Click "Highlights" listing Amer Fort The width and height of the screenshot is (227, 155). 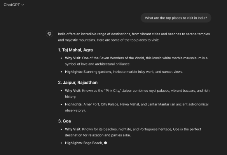tap(73, 104)
